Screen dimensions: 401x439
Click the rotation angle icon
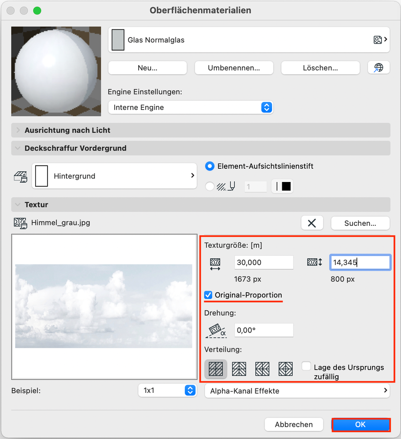216,330
